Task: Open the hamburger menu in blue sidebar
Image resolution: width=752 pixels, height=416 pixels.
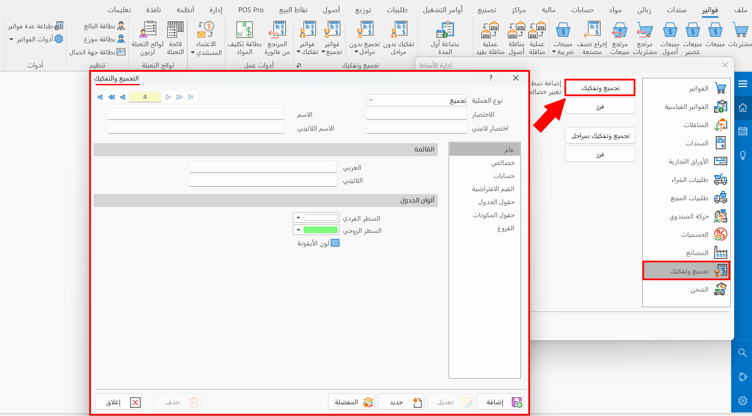Action: pyautogui.click(x=743, y=84)
